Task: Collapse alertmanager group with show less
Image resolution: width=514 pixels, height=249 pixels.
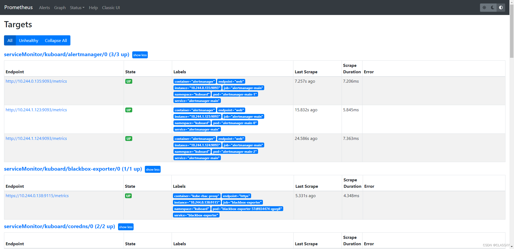Action: point(140,55)
